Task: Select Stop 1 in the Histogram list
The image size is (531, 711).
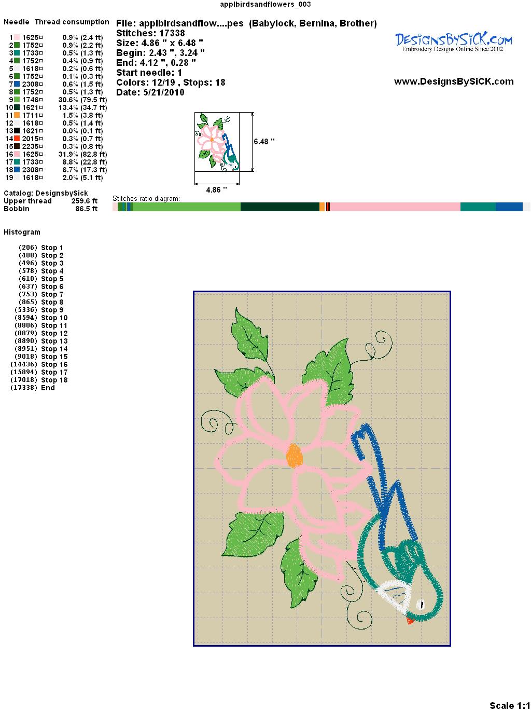Action: pos(52,248)
